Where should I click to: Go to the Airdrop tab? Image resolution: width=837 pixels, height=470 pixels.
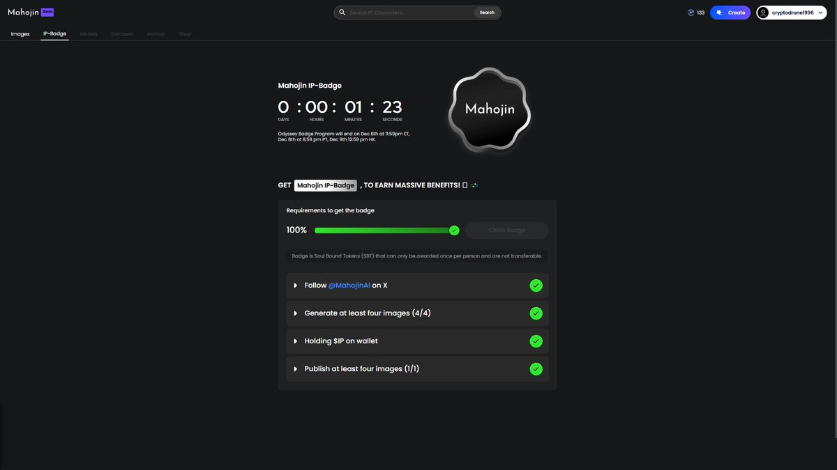156,33
